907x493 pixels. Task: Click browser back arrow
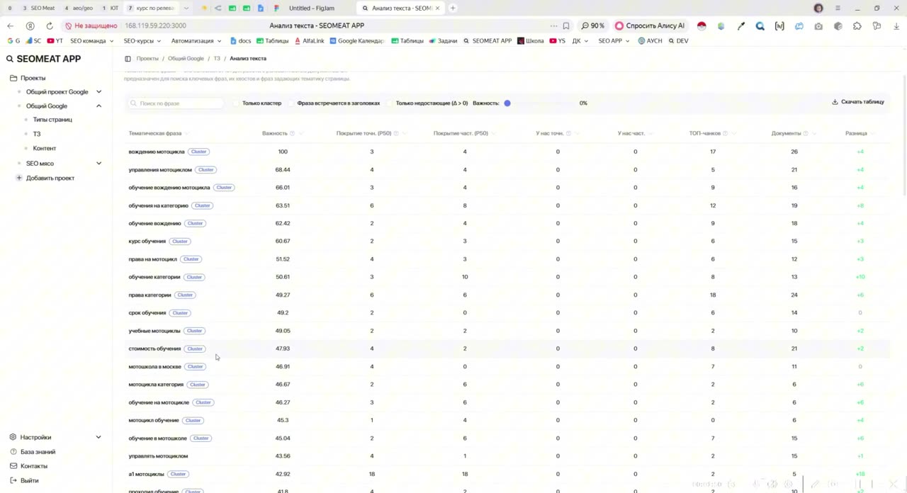tap(10, 25)
